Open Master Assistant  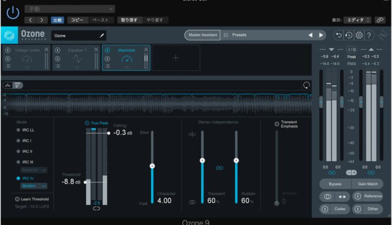point(202,35)
